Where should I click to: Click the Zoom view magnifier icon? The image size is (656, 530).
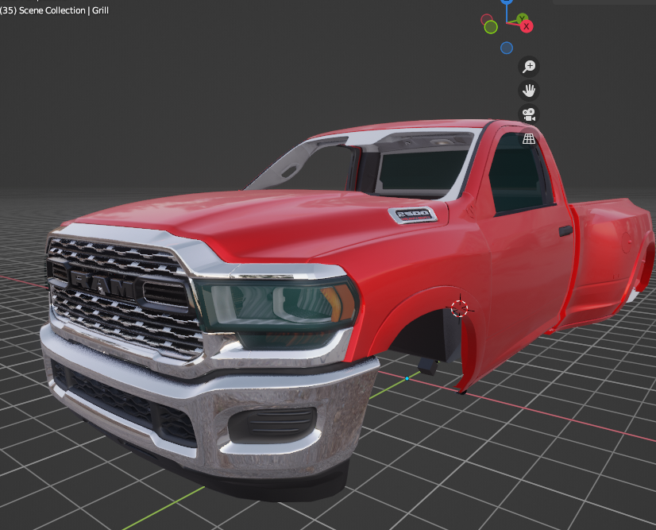529,67
